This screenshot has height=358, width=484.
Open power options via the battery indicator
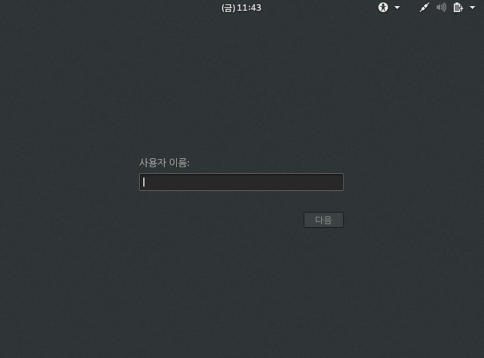458,7
